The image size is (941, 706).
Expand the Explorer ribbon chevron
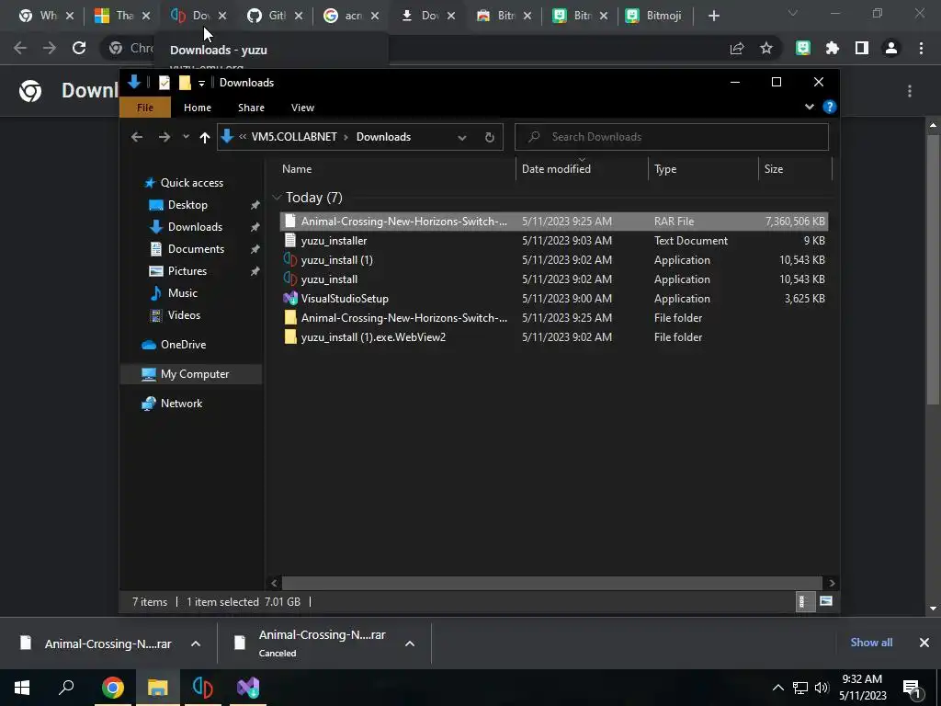pos(809,107)
